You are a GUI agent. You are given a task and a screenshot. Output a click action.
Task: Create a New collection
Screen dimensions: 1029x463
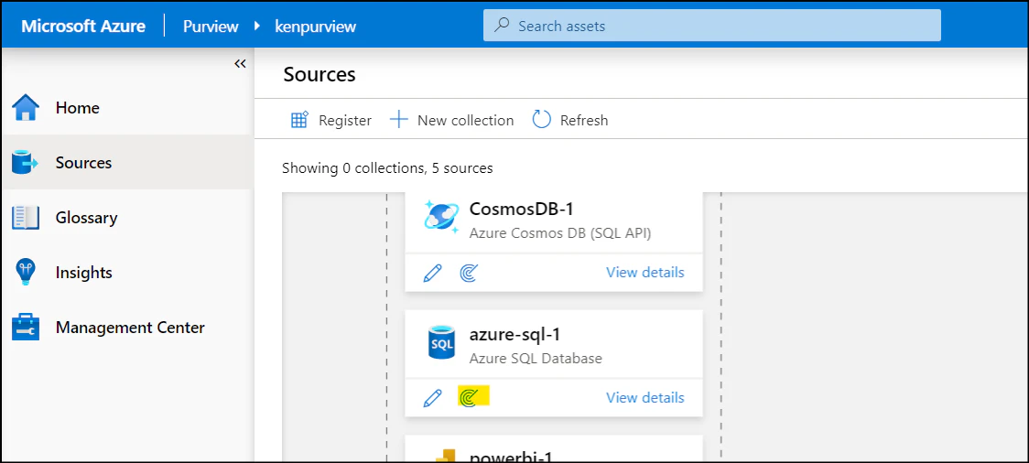tap(451, 121)
